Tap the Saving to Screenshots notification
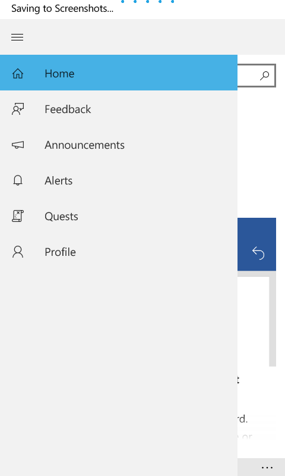This screenshot has height=476, width=285. tap(62, 8)
